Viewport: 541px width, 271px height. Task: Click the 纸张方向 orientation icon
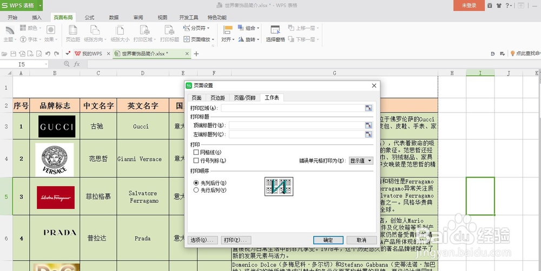[95, 30]
